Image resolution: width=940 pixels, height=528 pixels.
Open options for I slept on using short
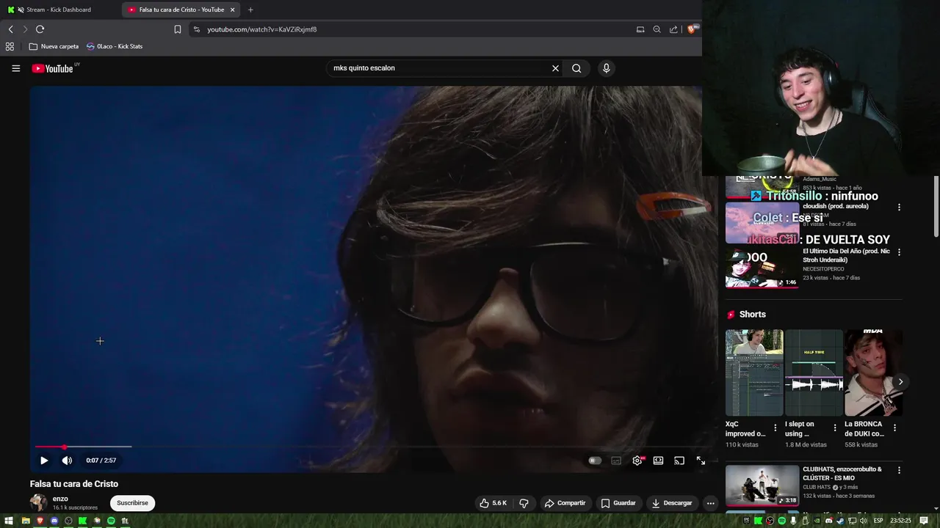pyautogui.click(x=834, y=428)
